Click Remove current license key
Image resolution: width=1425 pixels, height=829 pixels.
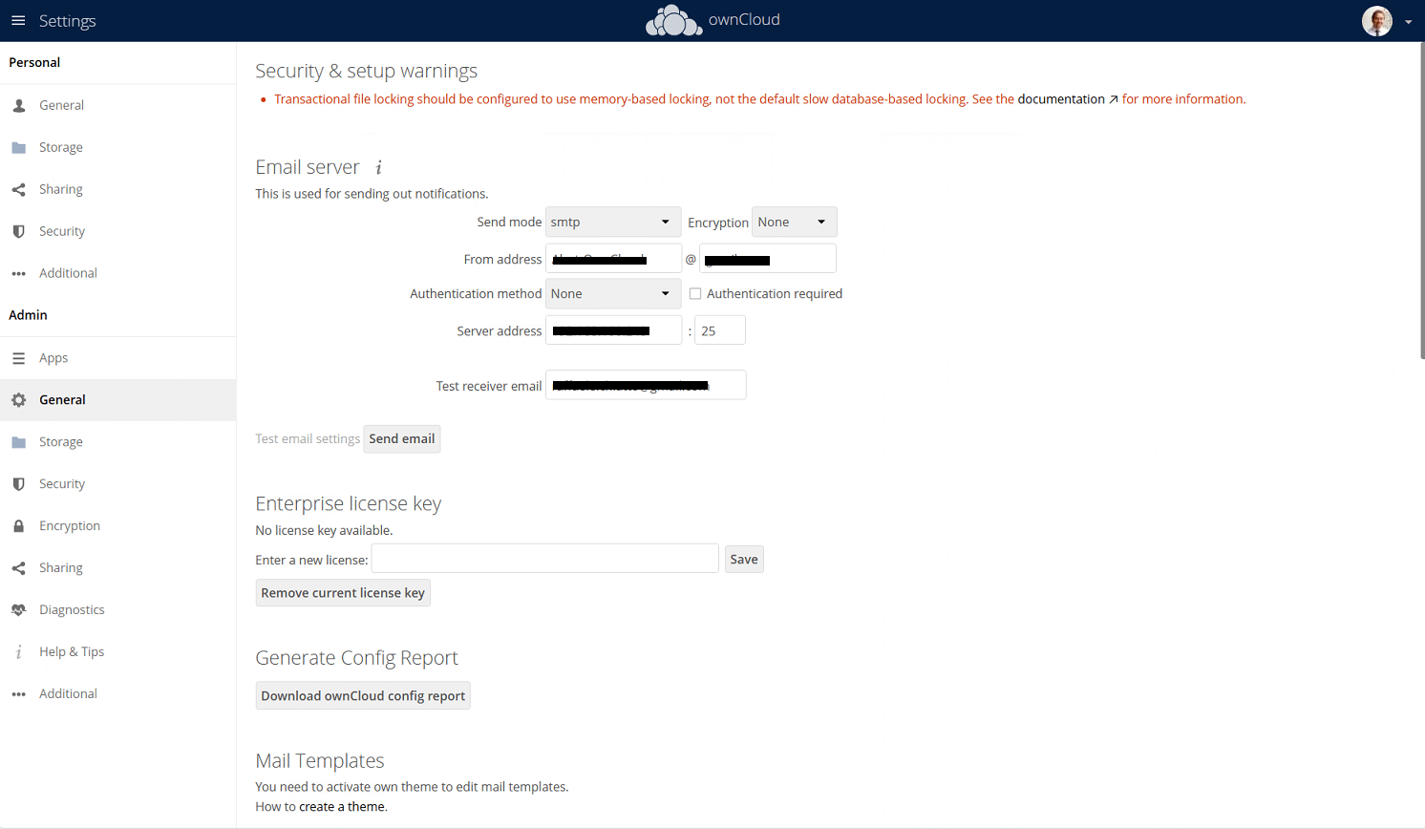click(x=343, y=593)
